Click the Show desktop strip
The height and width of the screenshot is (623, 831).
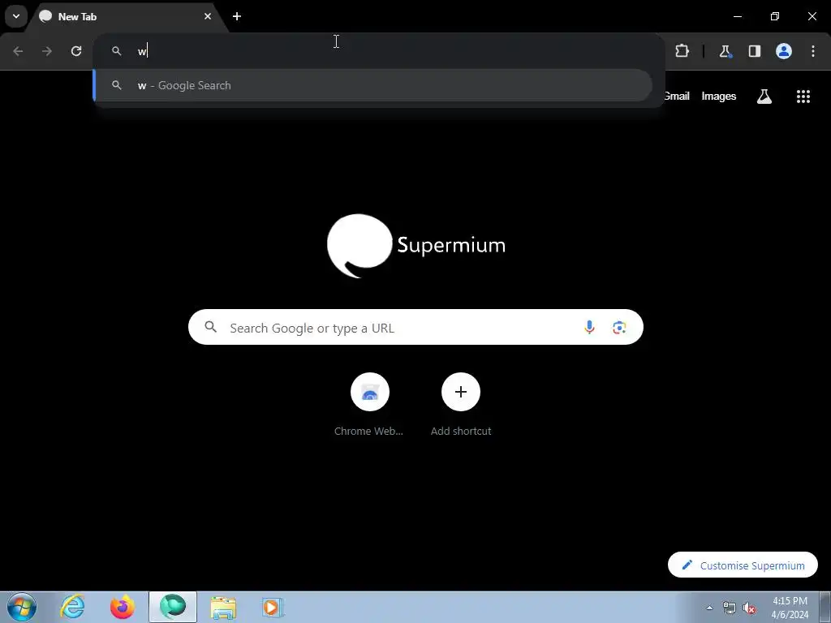click(x=825, y=607)
